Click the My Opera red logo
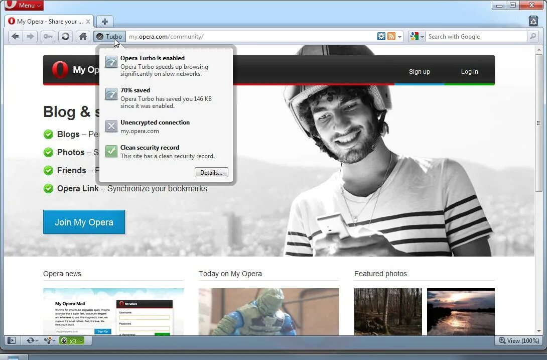This screenshot has height=360, width=547. (60, 70)
